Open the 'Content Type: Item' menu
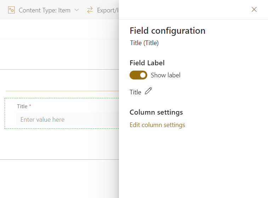 click(x=44, y=10)
